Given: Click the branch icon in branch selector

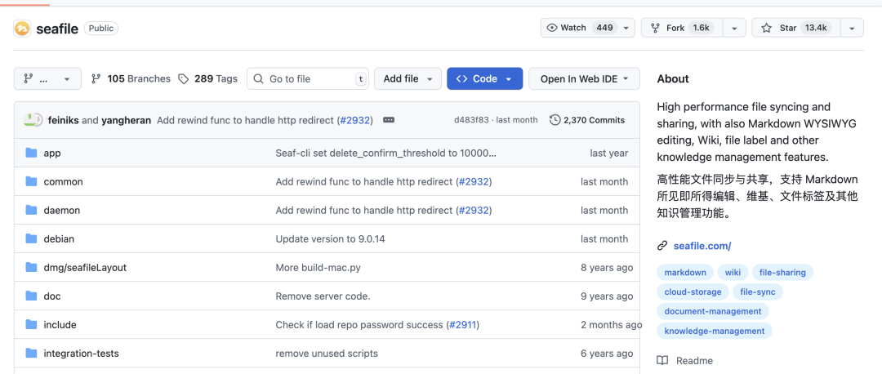Looking at the screenshot, I should coord(28,78).
